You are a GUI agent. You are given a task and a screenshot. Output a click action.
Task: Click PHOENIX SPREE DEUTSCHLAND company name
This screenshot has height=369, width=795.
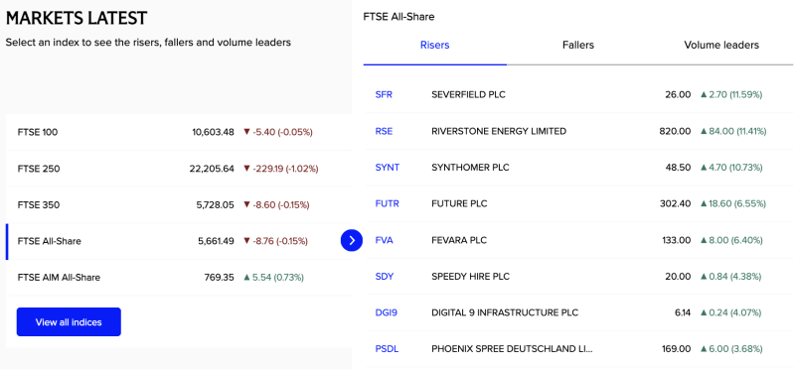(x=512, y=349)
